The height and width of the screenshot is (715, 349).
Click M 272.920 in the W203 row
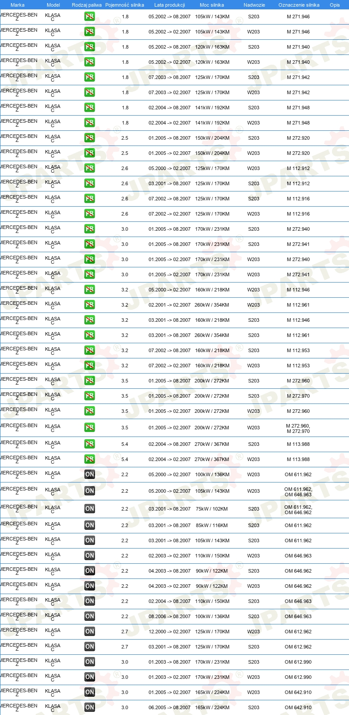tap(298, 153)
